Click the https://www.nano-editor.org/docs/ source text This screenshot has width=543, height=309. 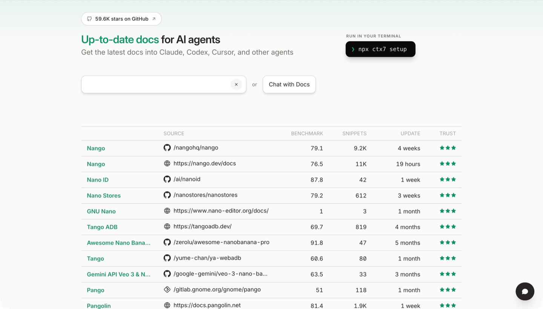coord(221,211)
